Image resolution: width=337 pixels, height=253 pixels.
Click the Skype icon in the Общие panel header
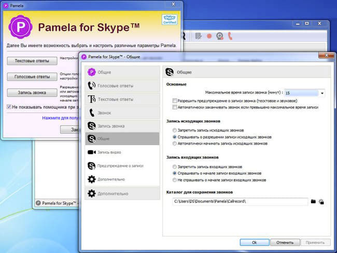(x=170, y=72)
